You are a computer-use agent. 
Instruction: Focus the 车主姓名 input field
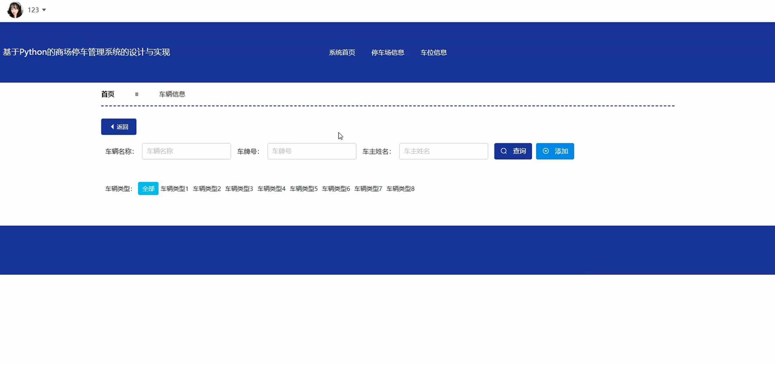click(x=443, y=151)
